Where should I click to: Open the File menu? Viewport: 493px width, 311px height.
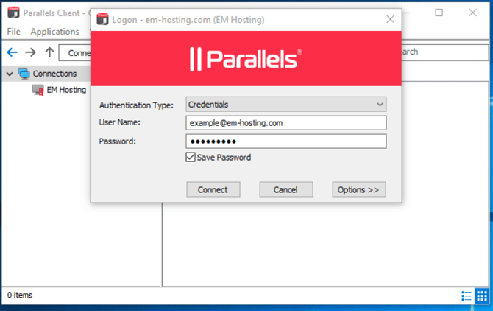[14, 32]
